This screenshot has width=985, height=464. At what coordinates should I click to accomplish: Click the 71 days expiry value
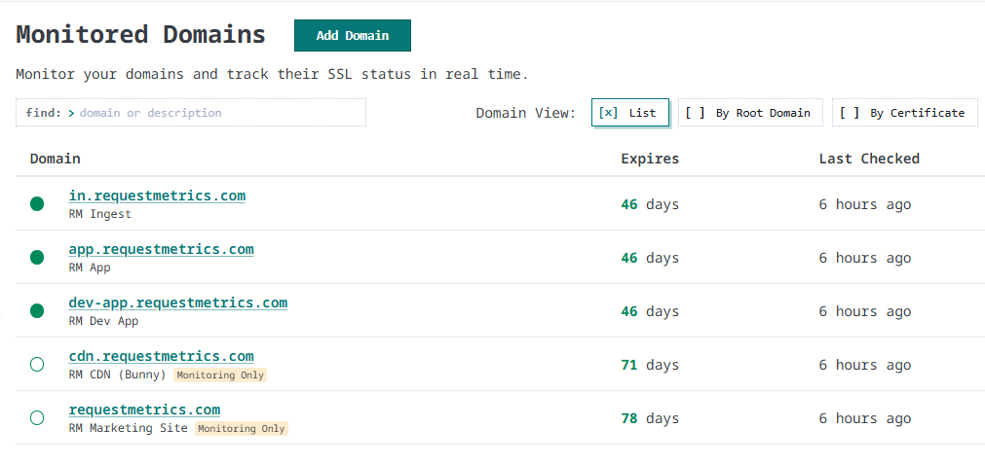[x=650, y=365]
